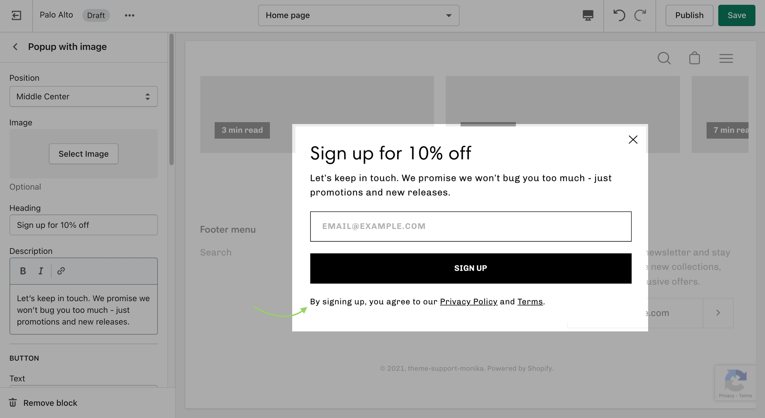765x418 pixels.
Task: Go back from Popup with image panel
Action: (15, 47)
